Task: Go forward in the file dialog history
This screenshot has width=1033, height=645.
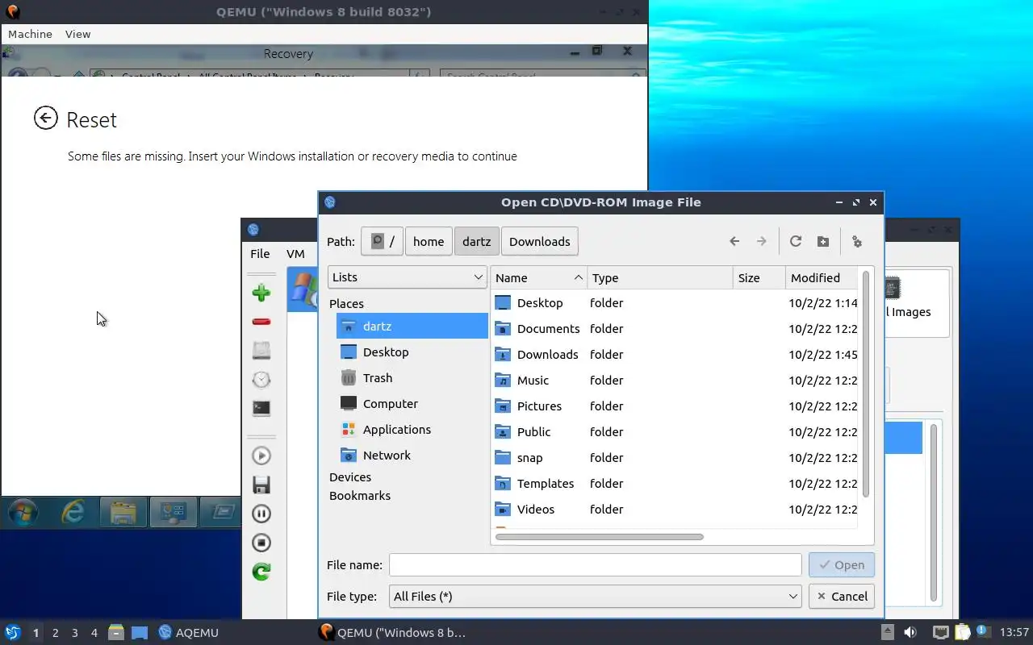Action: pos(761,241)
